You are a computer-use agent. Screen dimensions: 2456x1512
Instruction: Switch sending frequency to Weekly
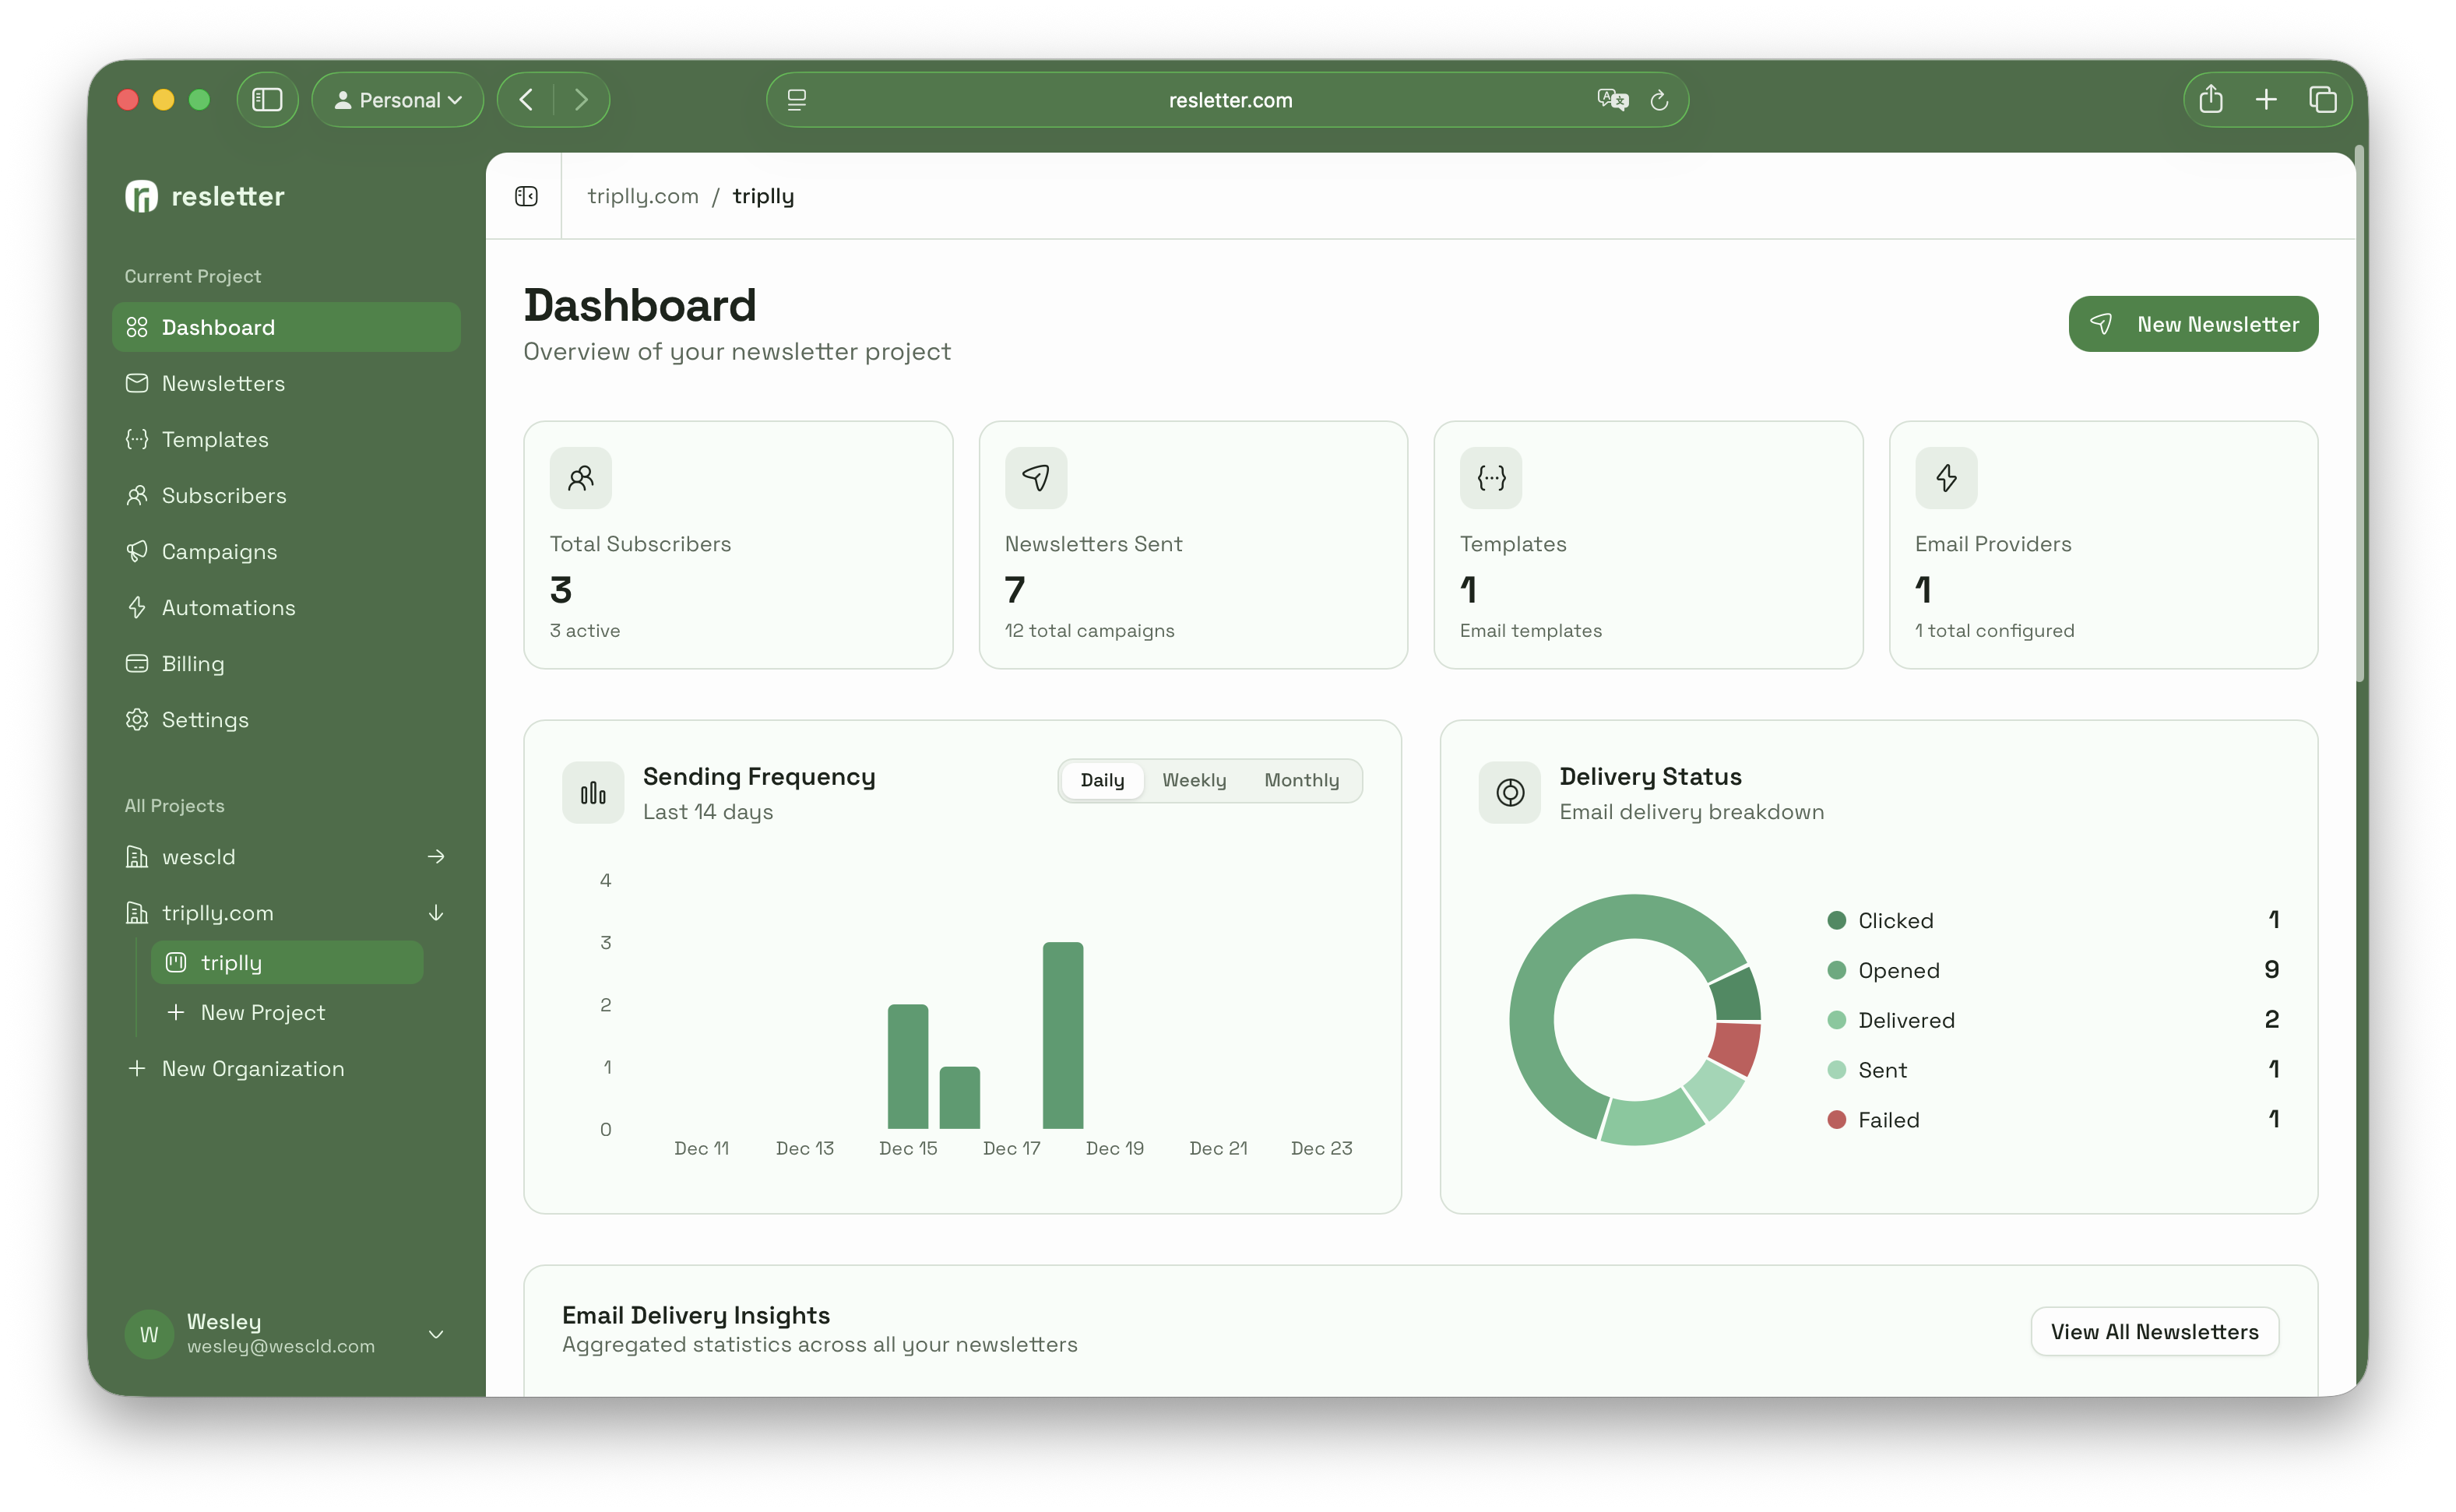(1194, 780)
